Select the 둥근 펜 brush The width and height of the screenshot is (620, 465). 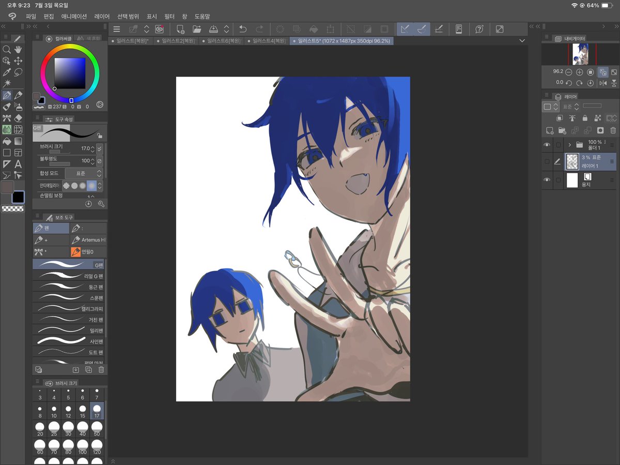tap(68, 287)
